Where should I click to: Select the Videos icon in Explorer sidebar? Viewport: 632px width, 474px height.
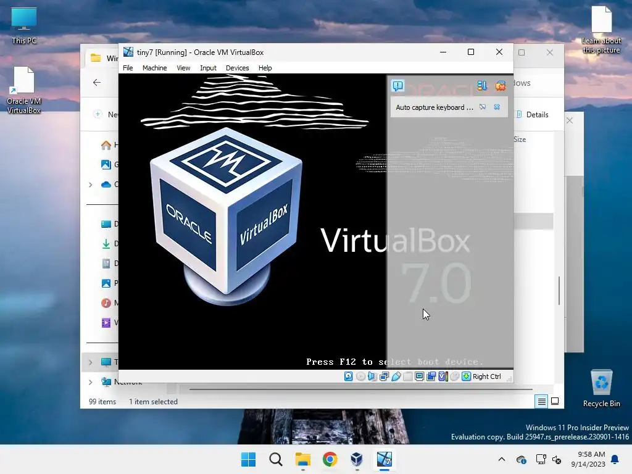(x=106, y=322)
